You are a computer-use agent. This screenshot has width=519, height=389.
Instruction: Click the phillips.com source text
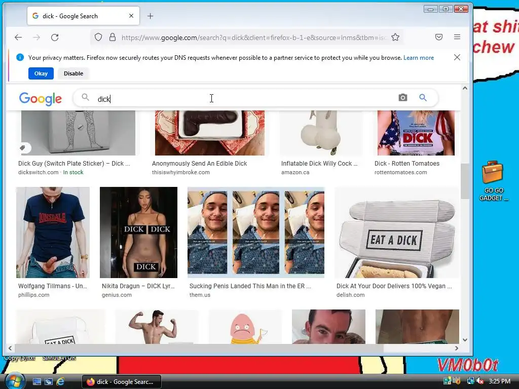click(34, 295)
